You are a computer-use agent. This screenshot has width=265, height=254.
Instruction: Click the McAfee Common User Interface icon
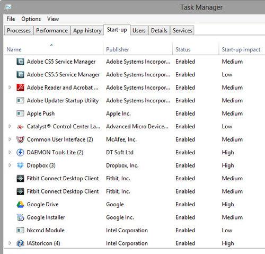click(x=20, y=139)
